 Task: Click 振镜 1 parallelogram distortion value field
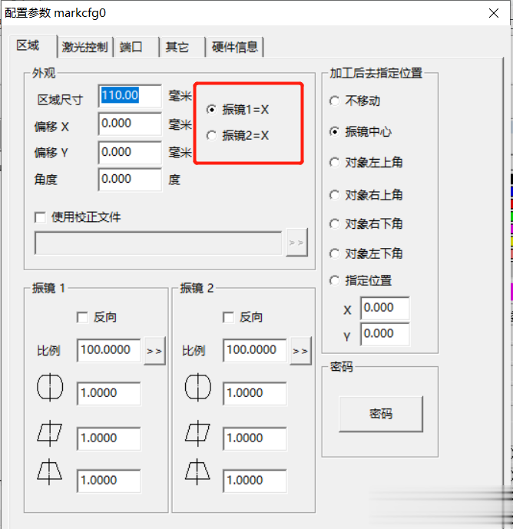pos(109,438)
